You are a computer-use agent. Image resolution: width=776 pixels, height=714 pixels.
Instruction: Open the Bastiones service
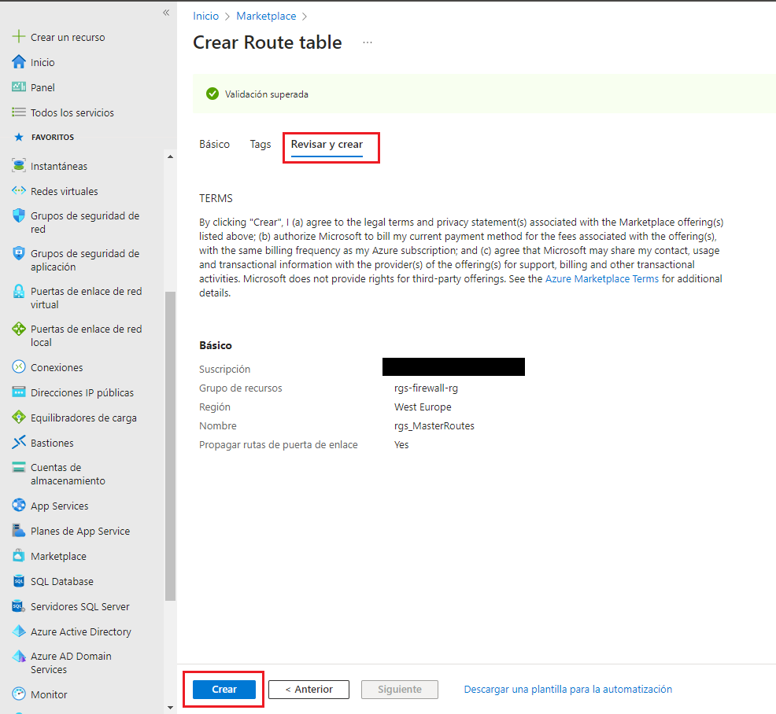50,442
